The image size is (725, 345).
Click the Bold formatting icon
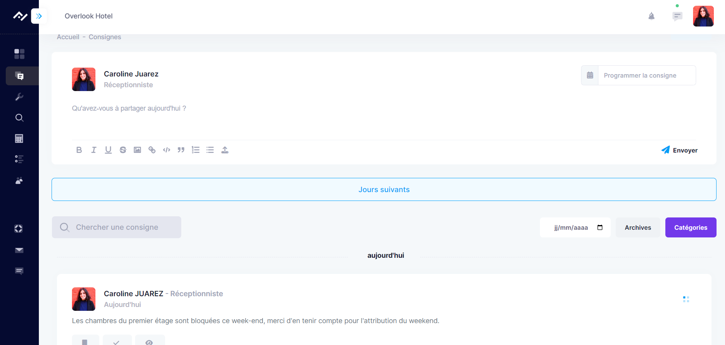click(79, 150)
